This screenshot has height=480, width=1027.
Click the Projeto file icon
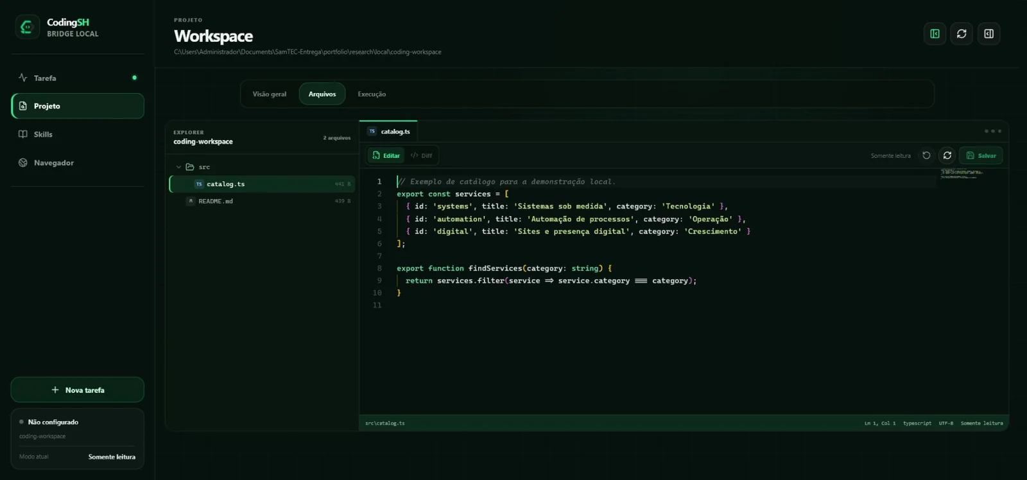point(23,106)
